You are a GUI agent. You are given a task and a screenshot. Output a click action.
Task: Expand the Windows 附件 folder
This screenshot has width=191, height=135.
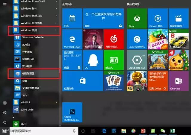click(35, 9)
